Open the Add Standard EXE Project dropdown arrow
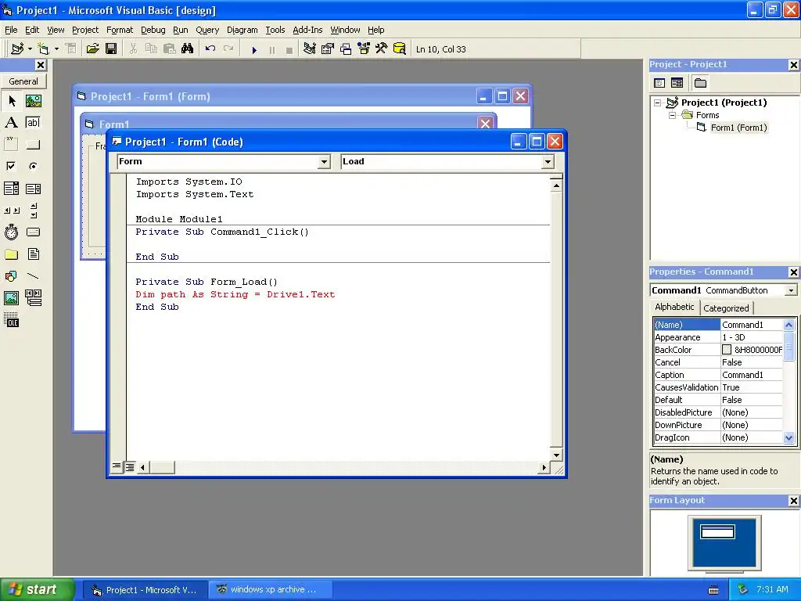 (x=31, y=49)
